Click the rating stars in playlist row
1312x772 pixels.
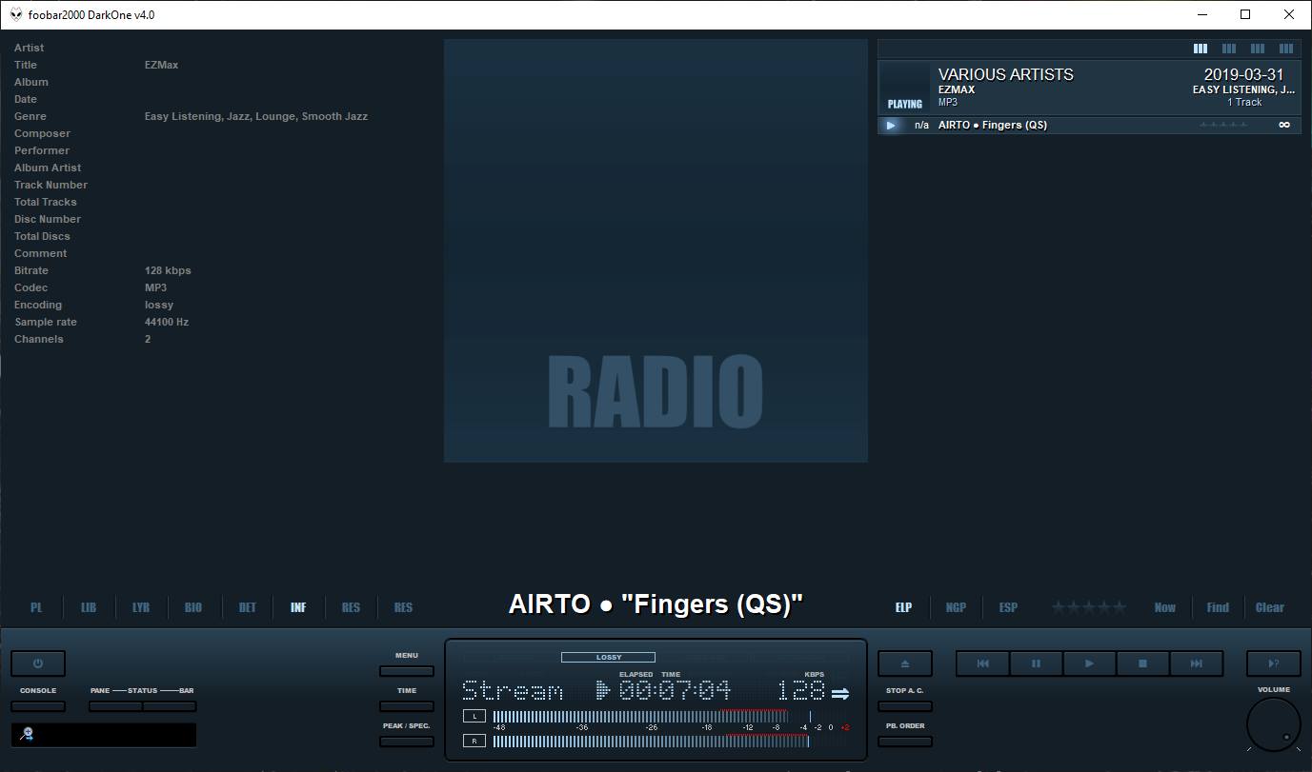1223,125
